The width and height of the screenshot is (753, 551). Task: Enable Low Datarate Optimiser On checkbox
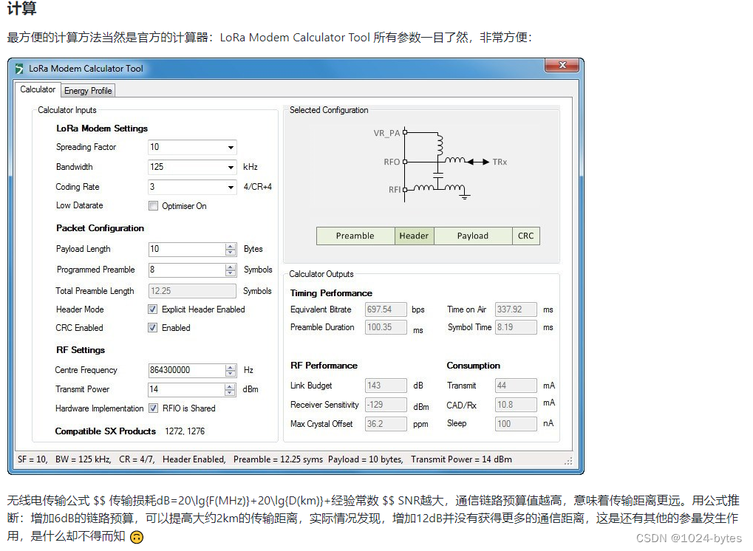click(x=153, y=206)
